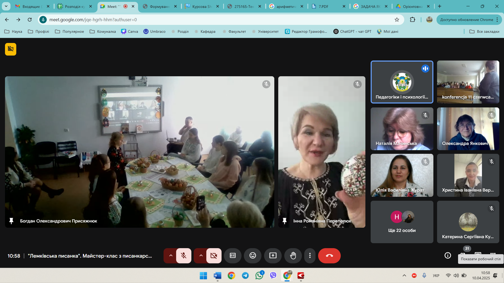Turn on the microphone in Meet

(184, 255)
